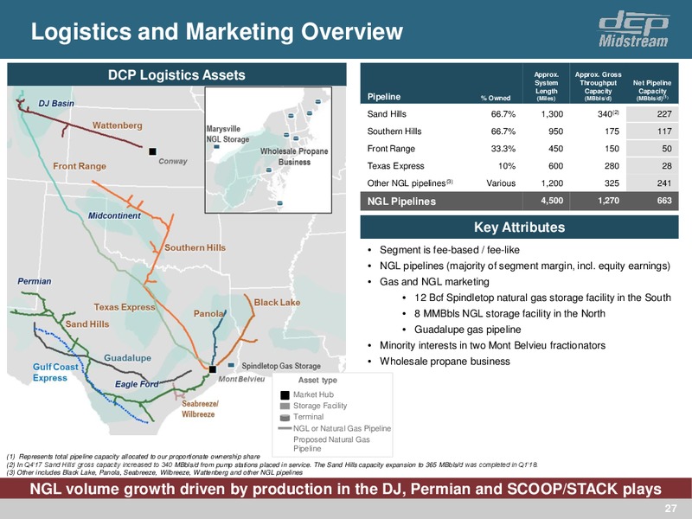Click the 12 Bcf Spindletop storage bullet

[x=542, y=298]
